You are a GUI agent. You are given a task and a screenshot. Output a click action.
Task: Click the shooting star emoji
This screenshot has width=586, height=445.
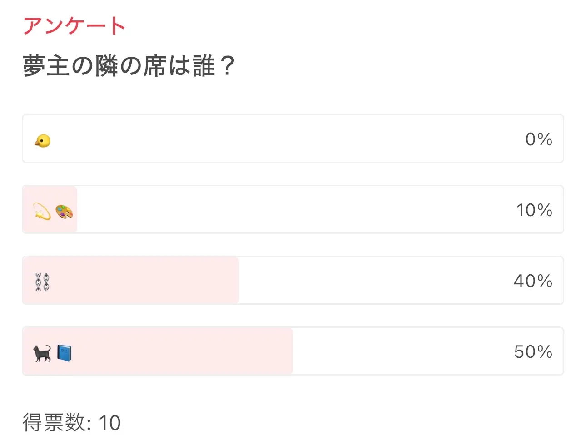[42, 212]
